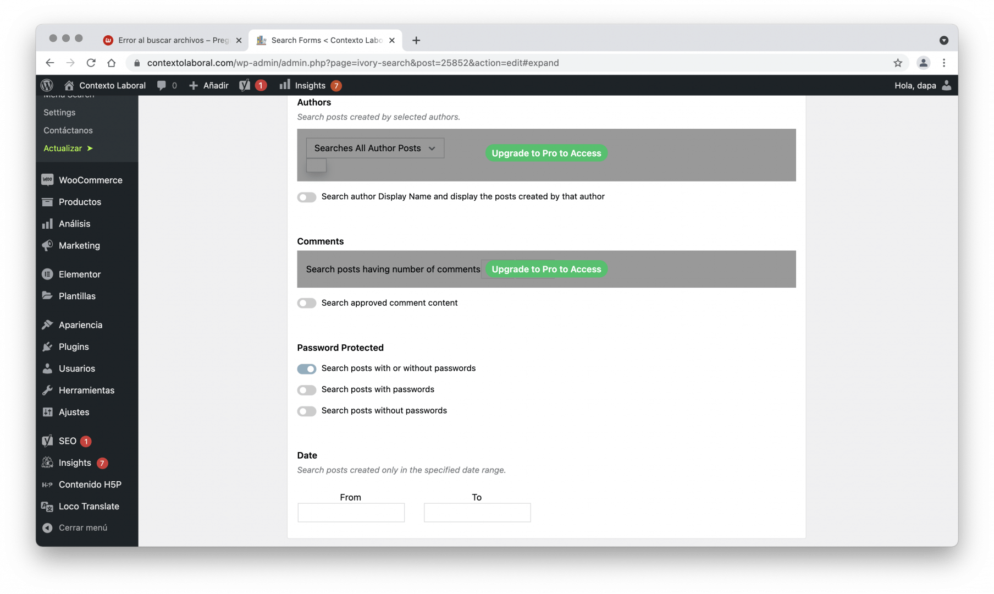This screenshot has width=994, height=594.
Task: Open Marketing in the sidebar
Action: [87, 245]
